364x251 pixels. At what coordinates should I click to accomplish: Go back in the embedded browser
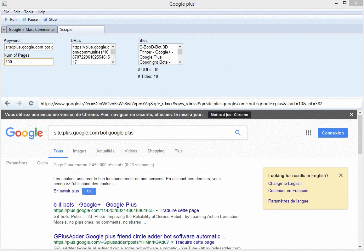tap(8, 103)
